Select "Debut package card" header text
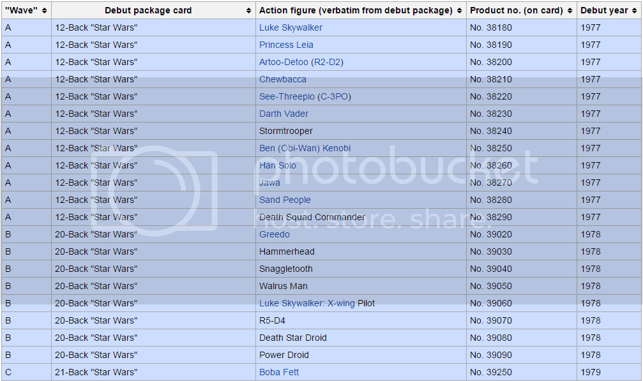643x381 pixels. pyautogui.click(x=148, y=11)
